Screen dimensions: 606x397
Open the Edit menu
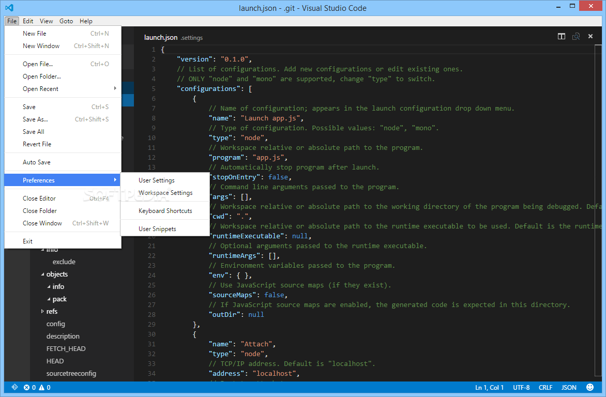click(x=28, y=21)
